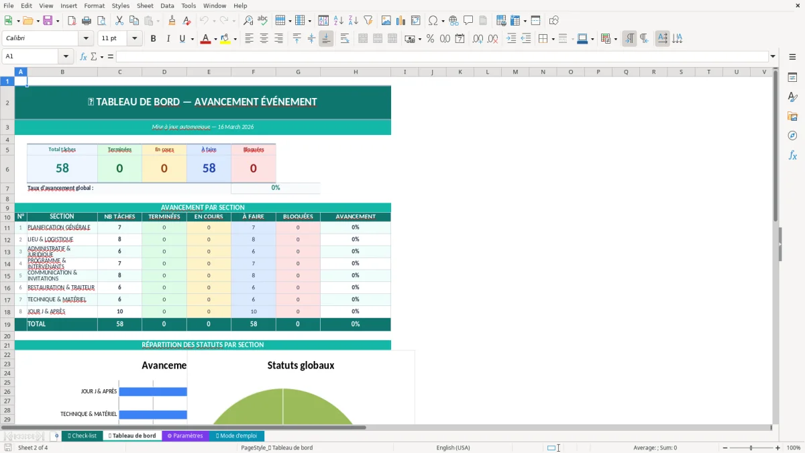The image size is (805, 453).
Task: Open the Data menu
Action: point(167,5)
